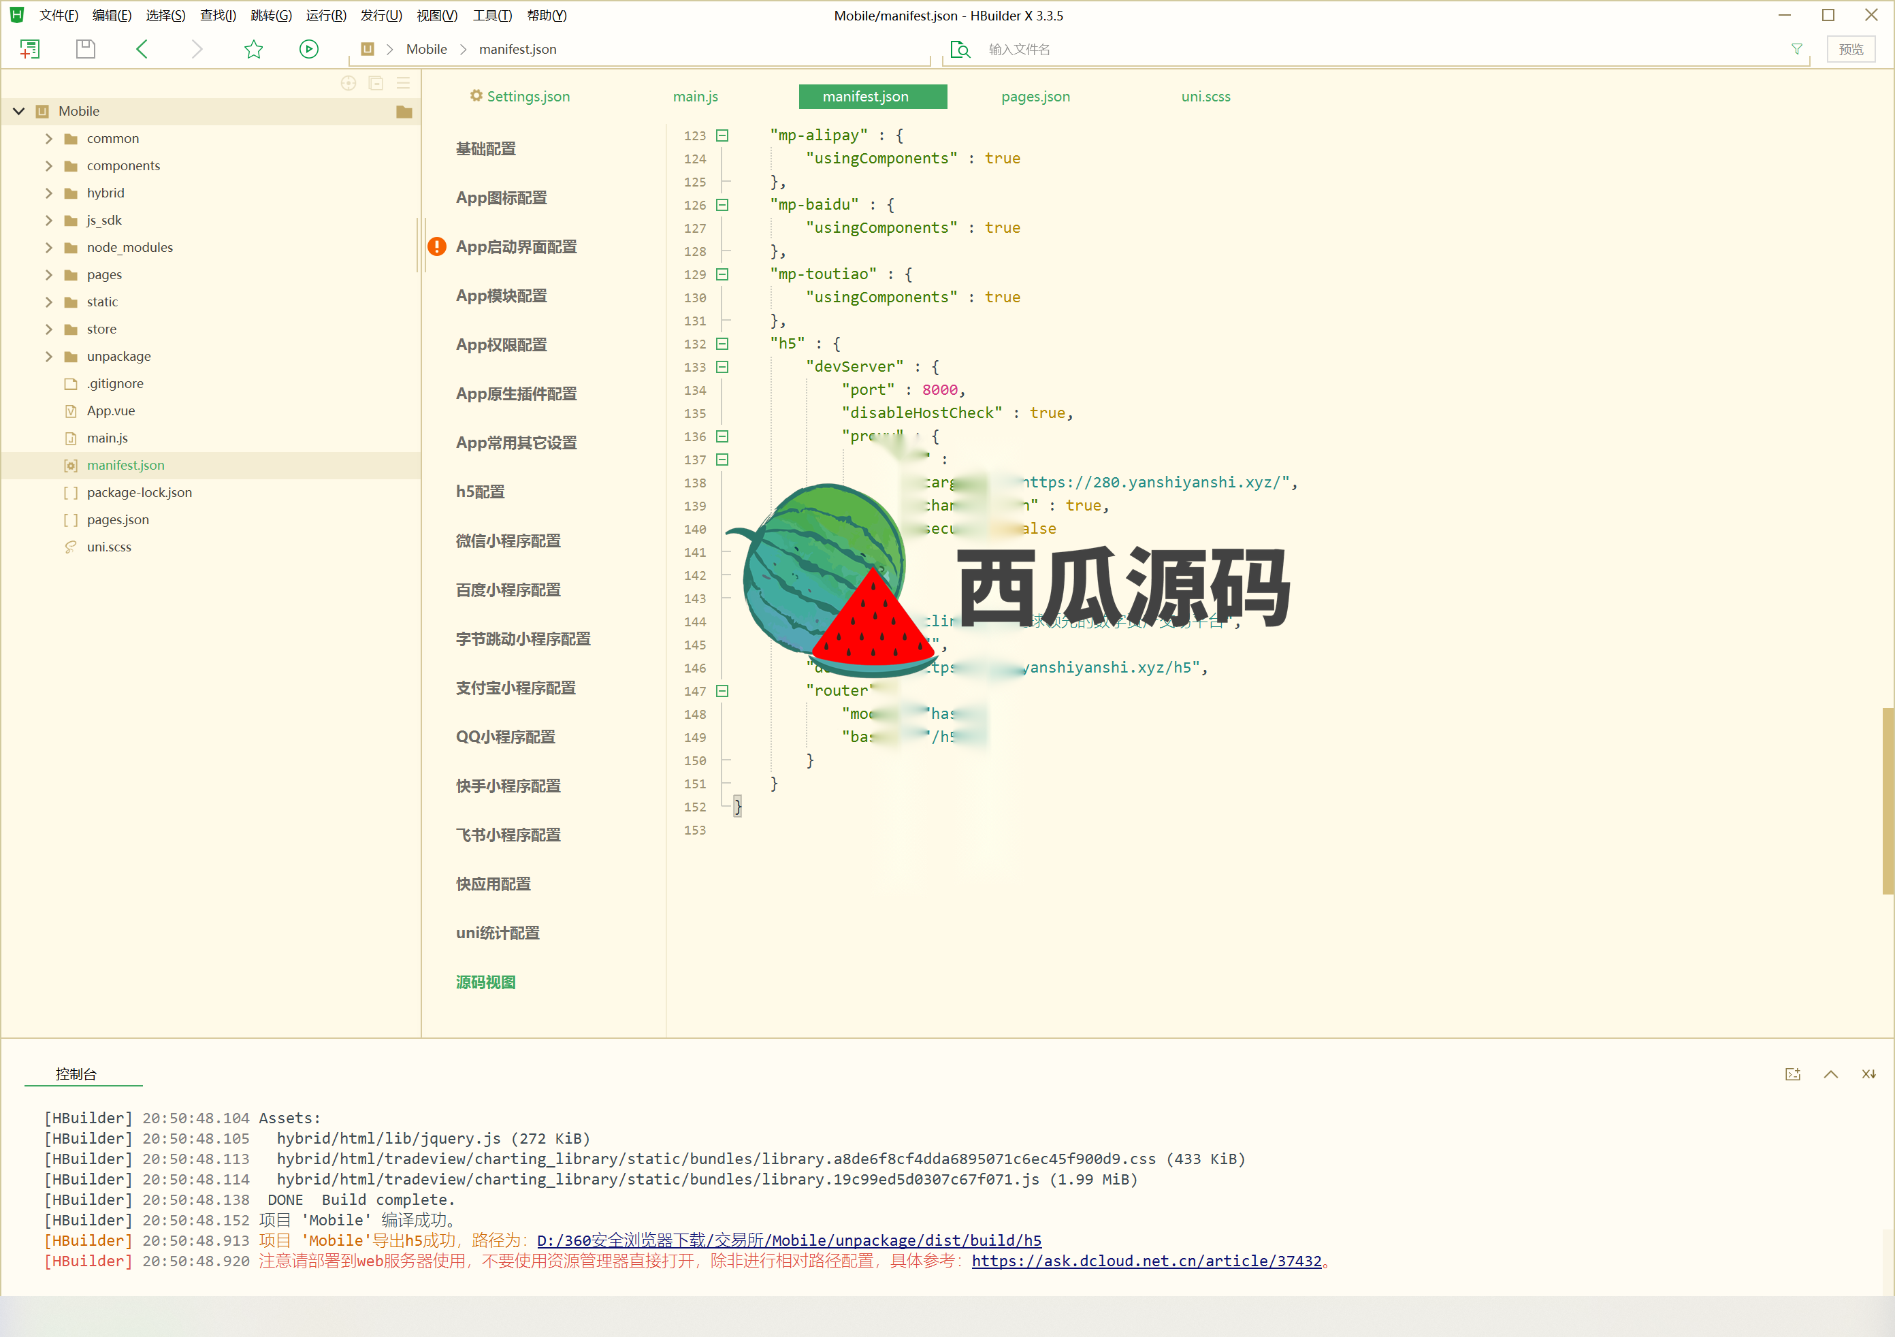The width and height of the screenshot is (1895, 1337).
Task: Expand the pages folder
Action: pos(49,275)
